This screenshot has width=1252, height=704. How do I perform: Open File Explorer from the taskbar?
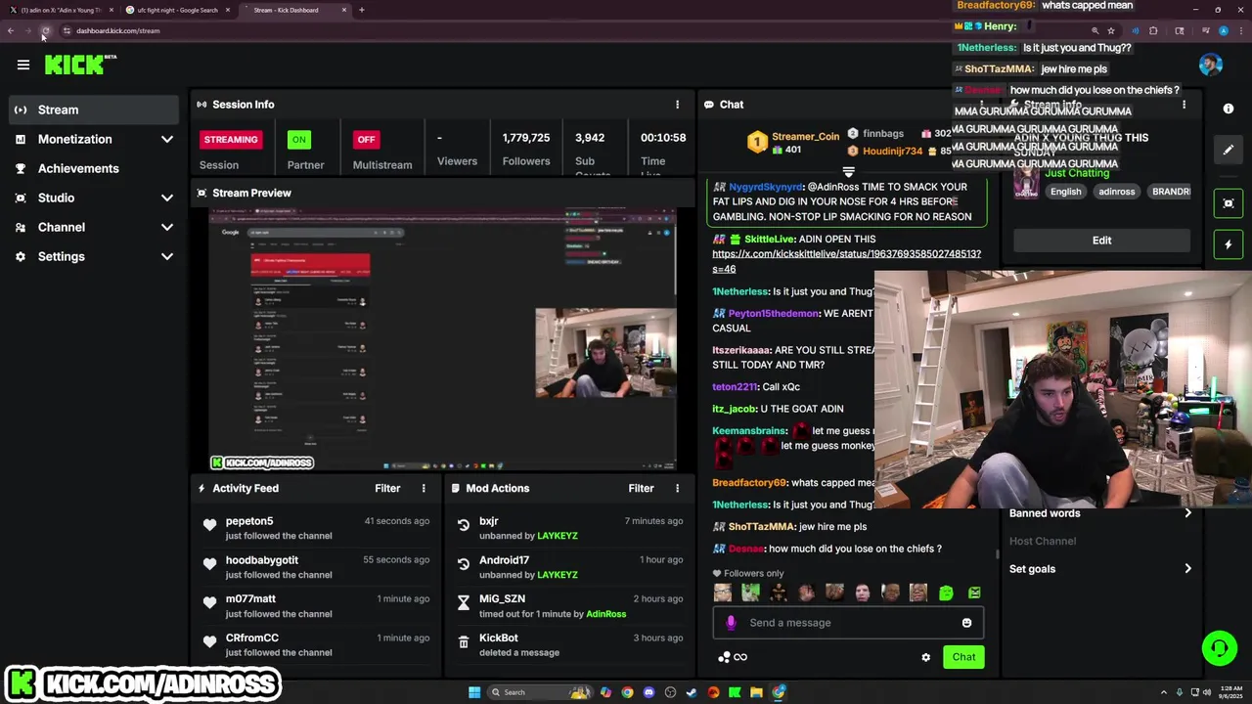[x=756, y=692]
